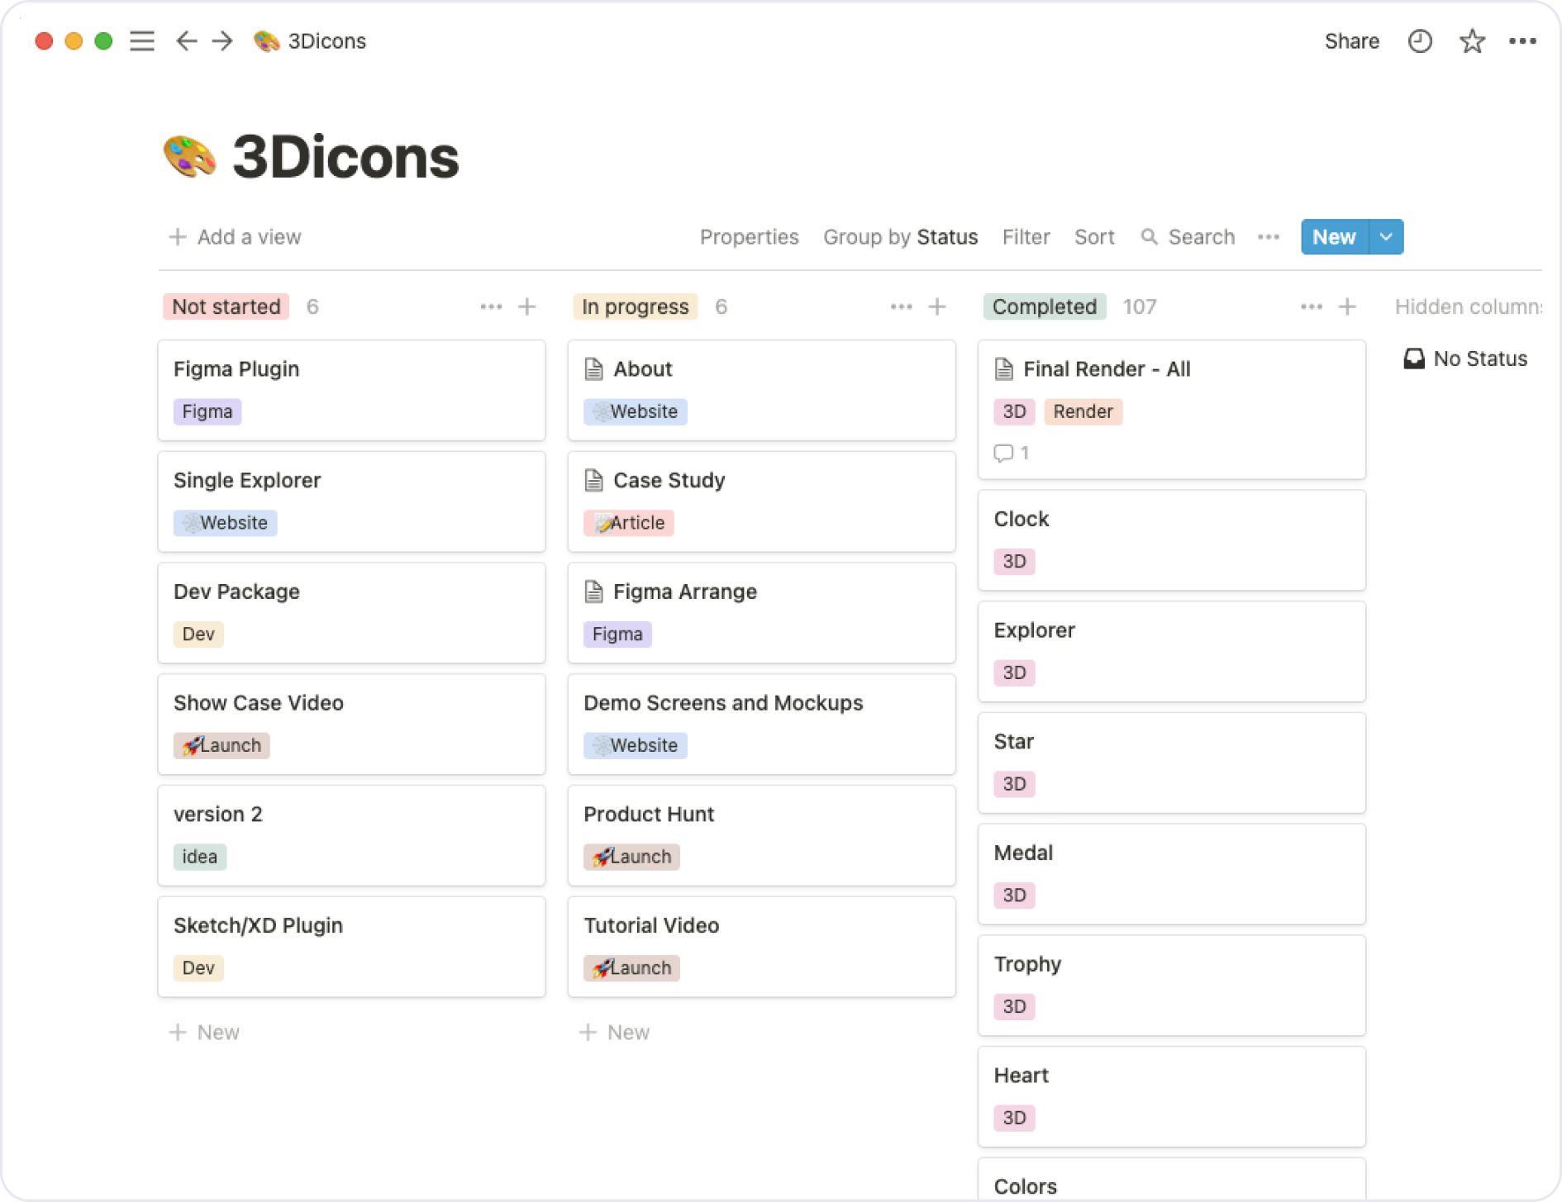Image resolution: width=1562 pixels, height=1202 pixels.
Task: Open the Share panel
Action: pyautogui.click(x=1351, y=40)
